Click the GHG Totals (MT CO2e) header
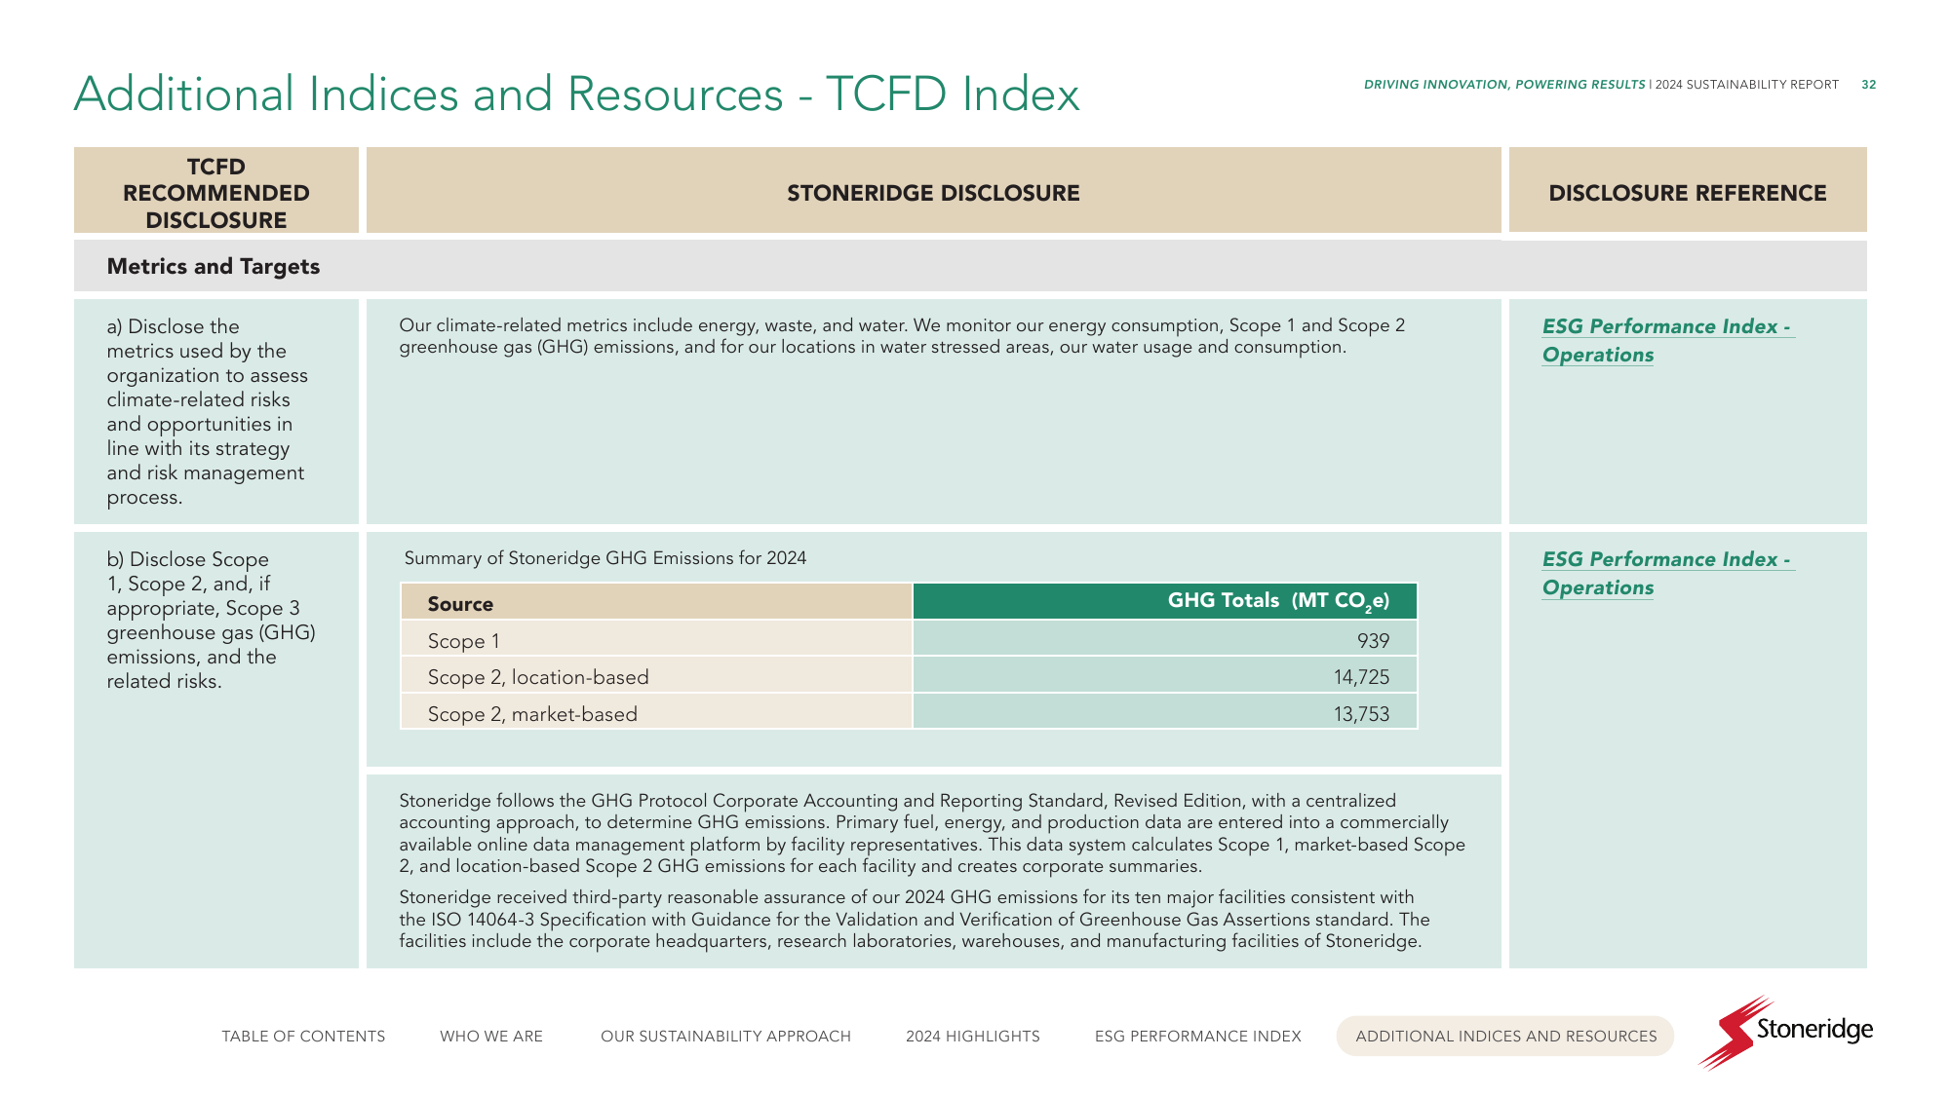The width and height of the screenshot is (1950, 1096). pyautogui.click(x=1165, y=601)
